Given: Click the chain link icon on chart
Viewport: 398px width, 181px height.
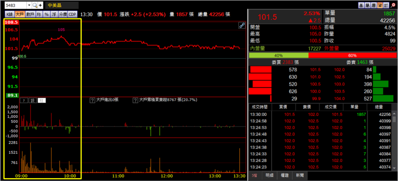Looking at the screenshot, I should point(242,25).
